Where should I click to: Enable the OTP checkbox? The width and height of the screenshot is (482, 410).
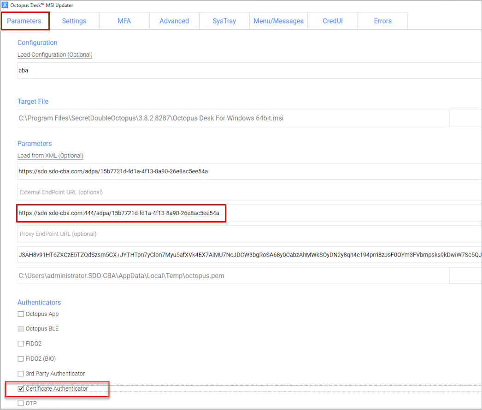[x=21, y=403]
